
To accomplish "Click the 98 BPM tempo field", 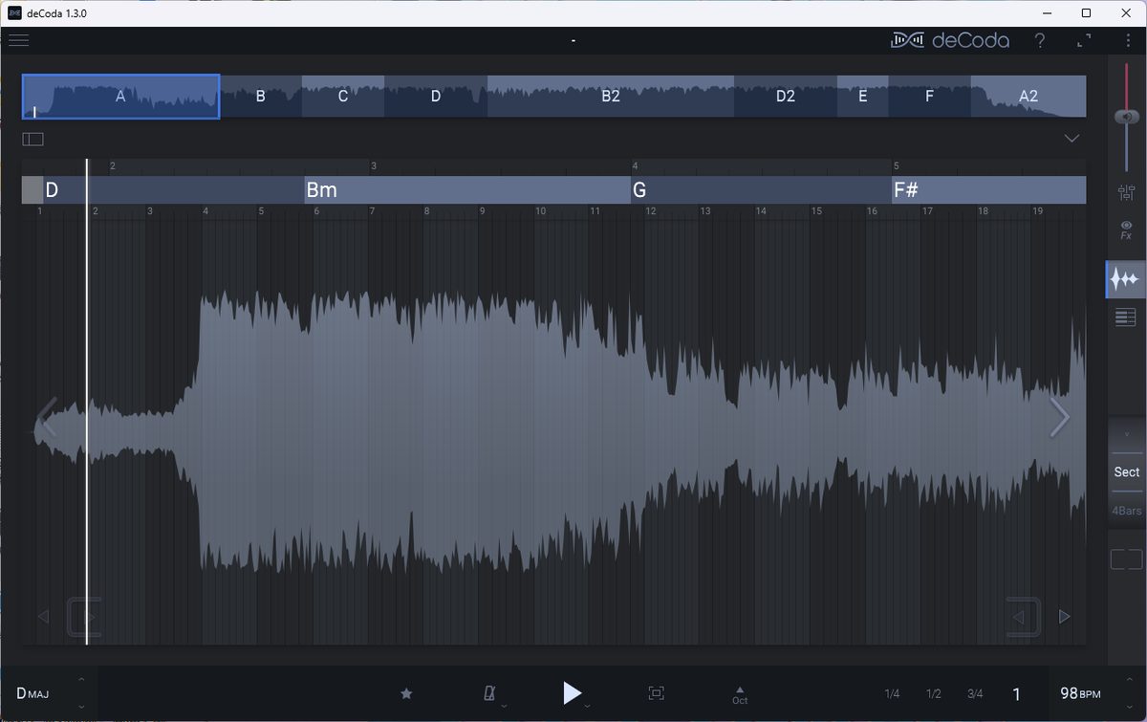I will pos(1080,693).
